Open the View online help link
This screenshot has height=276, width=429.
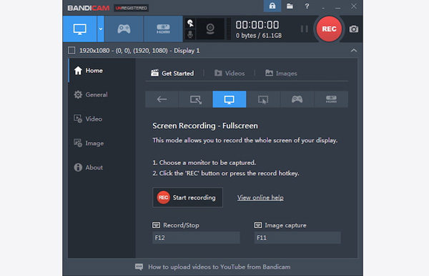tap(260, 197)
